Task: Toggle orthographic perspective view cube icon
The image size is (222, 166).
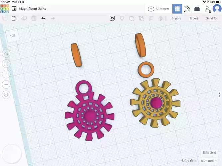Action: [6, 95]
